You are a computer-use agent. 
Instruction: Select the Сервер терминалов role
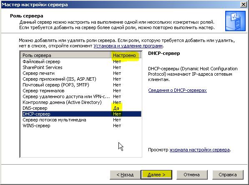tap(82, 91)
